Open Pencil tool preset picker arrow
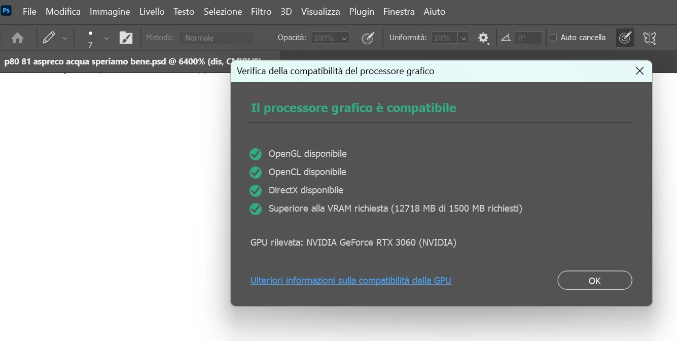Image resolution: width=677 pixels, height=341 pixels. pyautogui.click(x=65, y=38)
